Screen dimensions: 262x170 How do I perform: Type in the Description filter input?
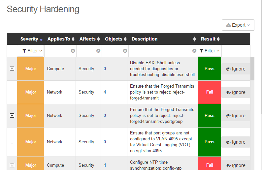(160, 51)
